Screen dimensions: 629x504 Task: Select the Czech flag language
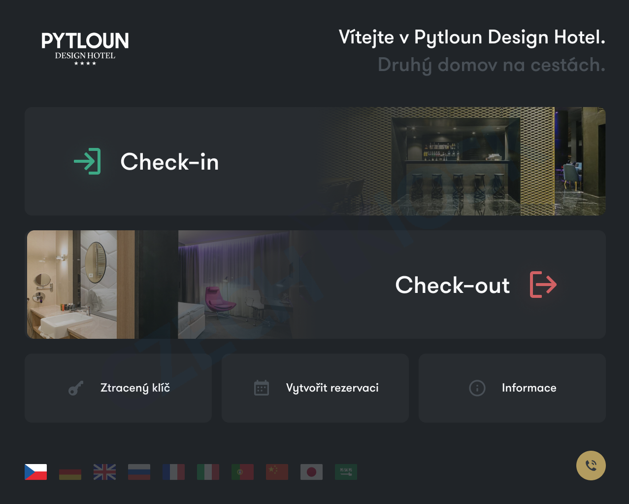[x=36, y=472]
